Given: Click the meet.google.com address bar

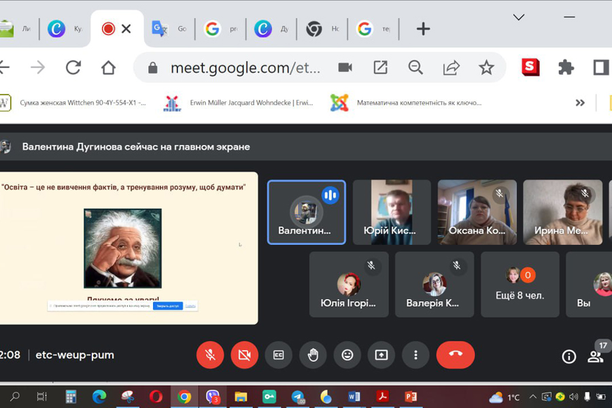Looking at the screenshot, I should pyautogui.click(x=245, y=68).
